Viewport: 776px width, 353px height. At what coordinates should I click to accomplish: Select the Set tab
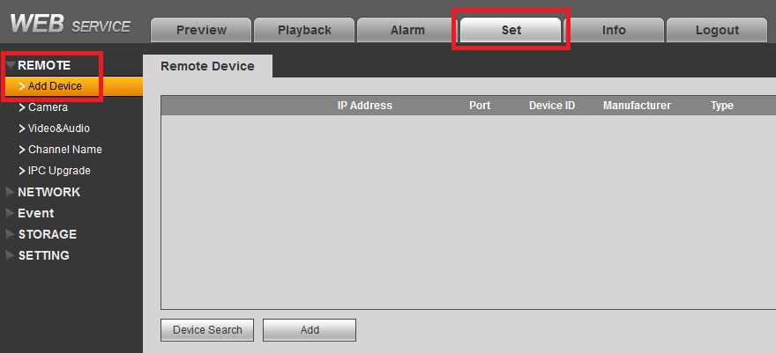click(x=511, y=30)
